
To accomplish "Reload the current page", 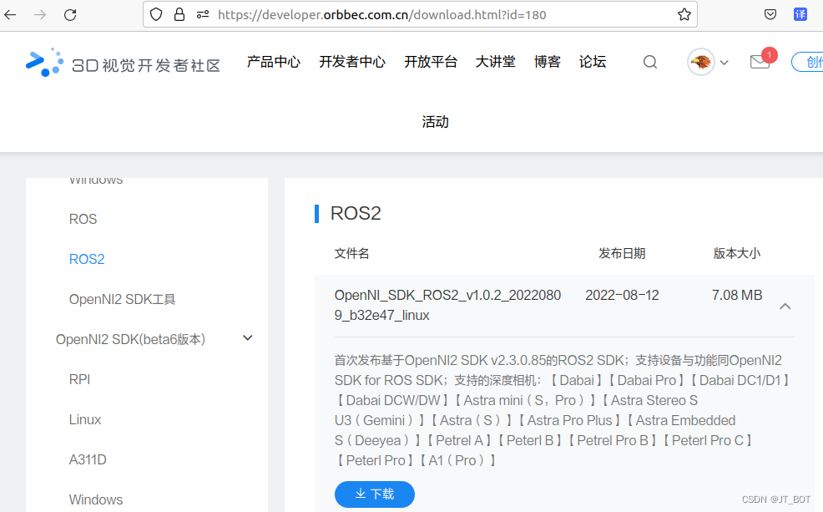I will pos(70,14).
